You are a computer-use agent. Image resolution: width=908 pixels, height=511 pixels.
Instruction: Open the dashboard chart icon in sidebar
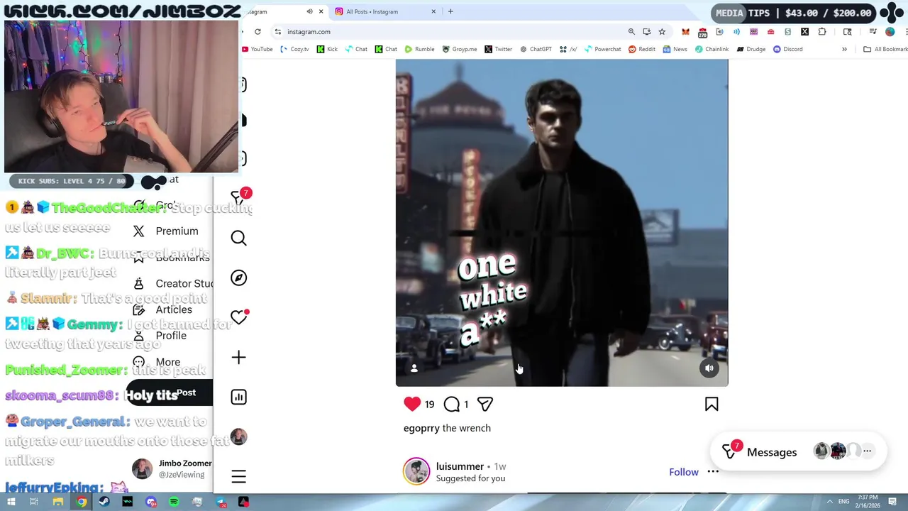(238, 397)
